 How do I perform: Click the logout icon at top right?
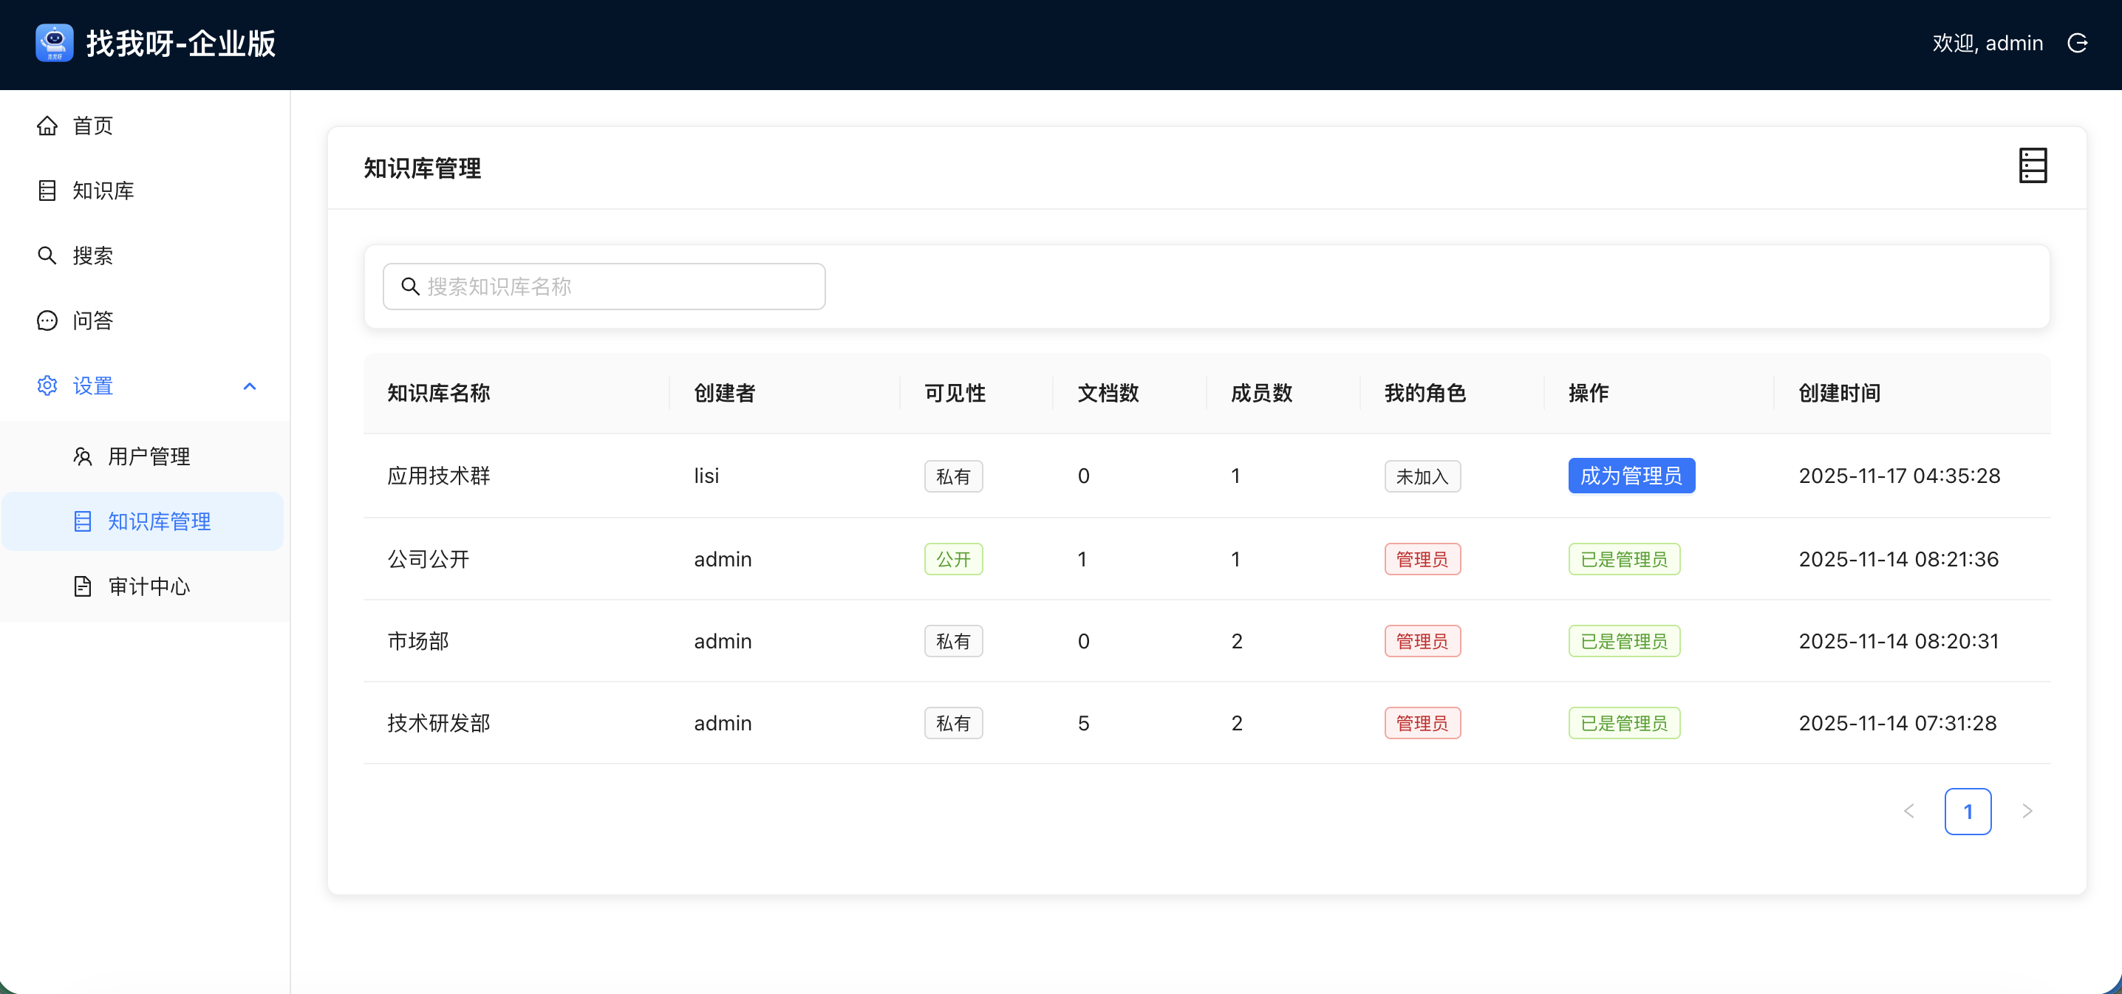click(2078, 43)
